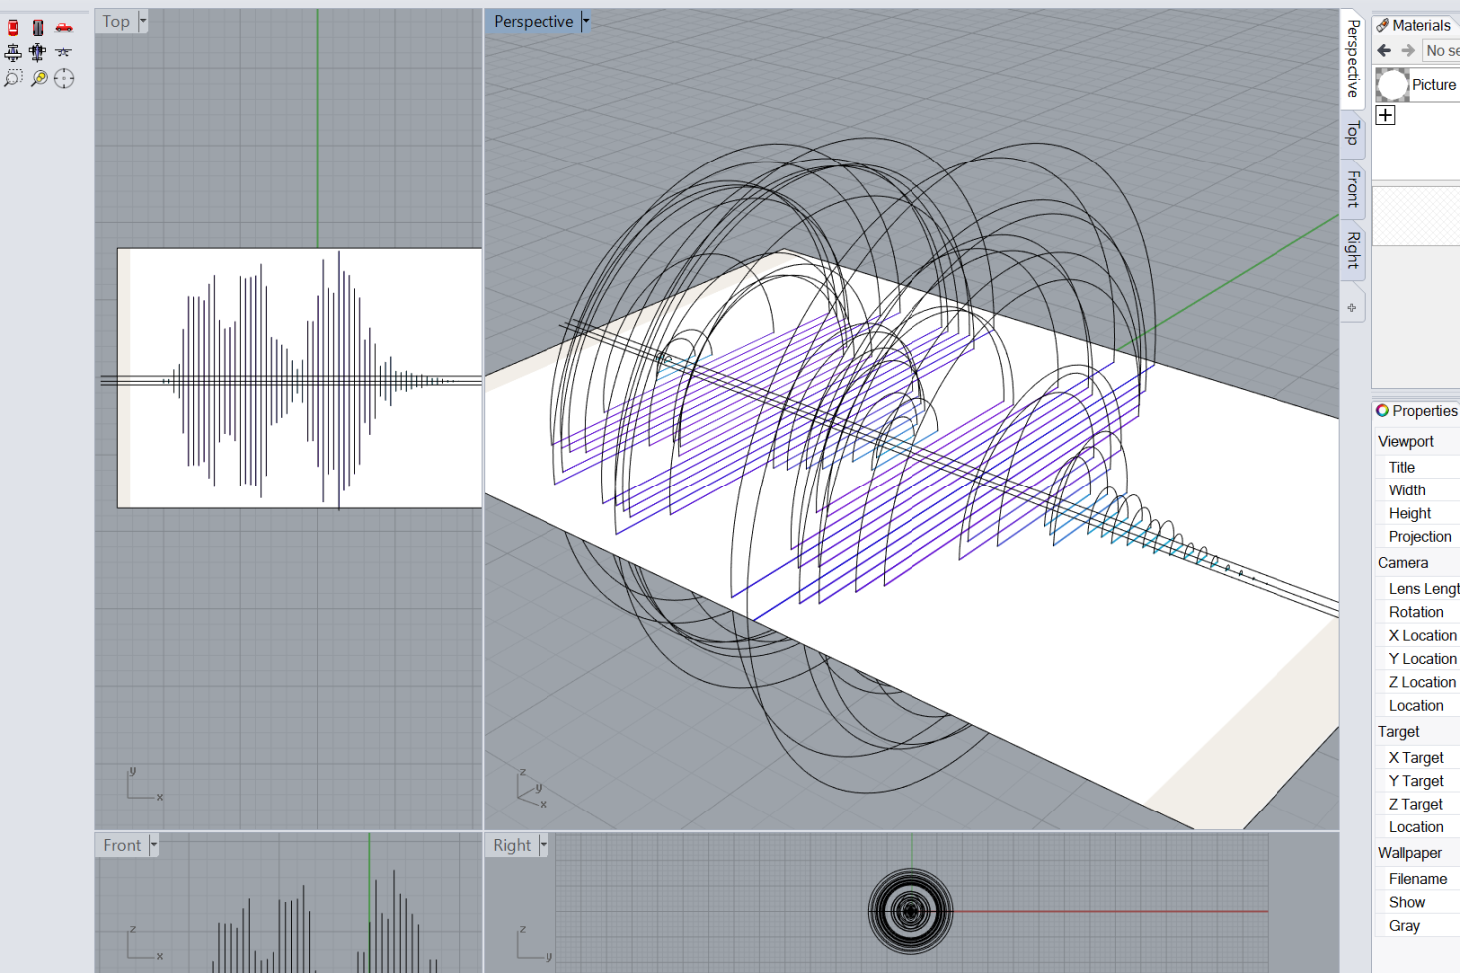Click the red car Top View icon
The image size is (1460, 973).
point(13,28)
